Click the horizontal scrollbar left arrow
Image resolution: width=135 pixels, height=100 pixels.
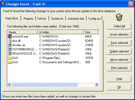click(9, 84)
